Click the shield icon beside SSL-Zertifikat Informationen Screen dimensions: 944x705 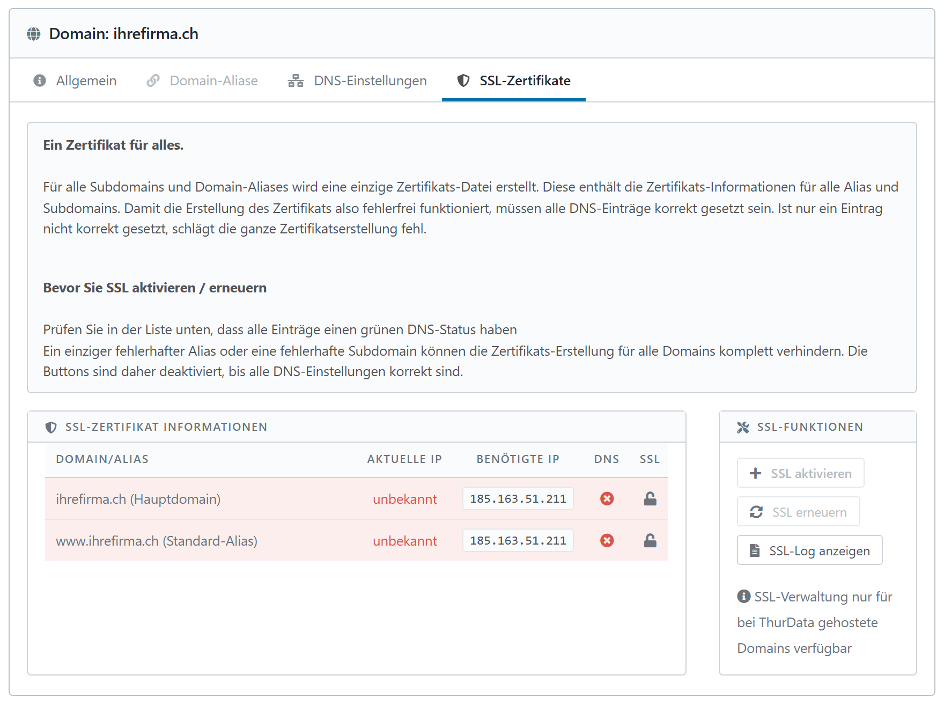click(x=51, y=427)
